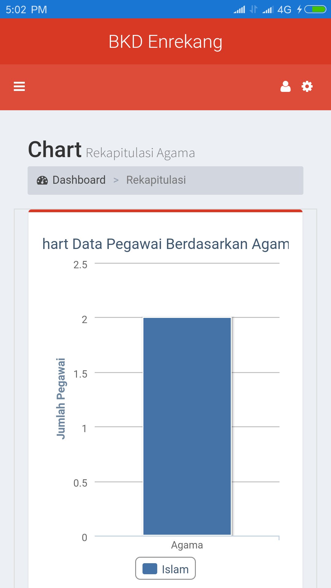Click the blue Islam legend swatch

click(150, 569)
